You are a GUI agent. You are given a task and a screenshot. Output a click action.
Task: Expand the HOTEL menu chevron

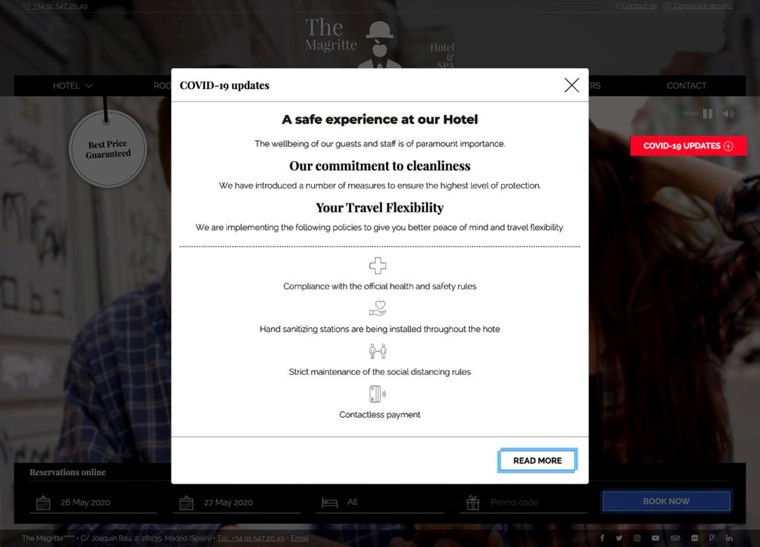[x=89, y=86]
